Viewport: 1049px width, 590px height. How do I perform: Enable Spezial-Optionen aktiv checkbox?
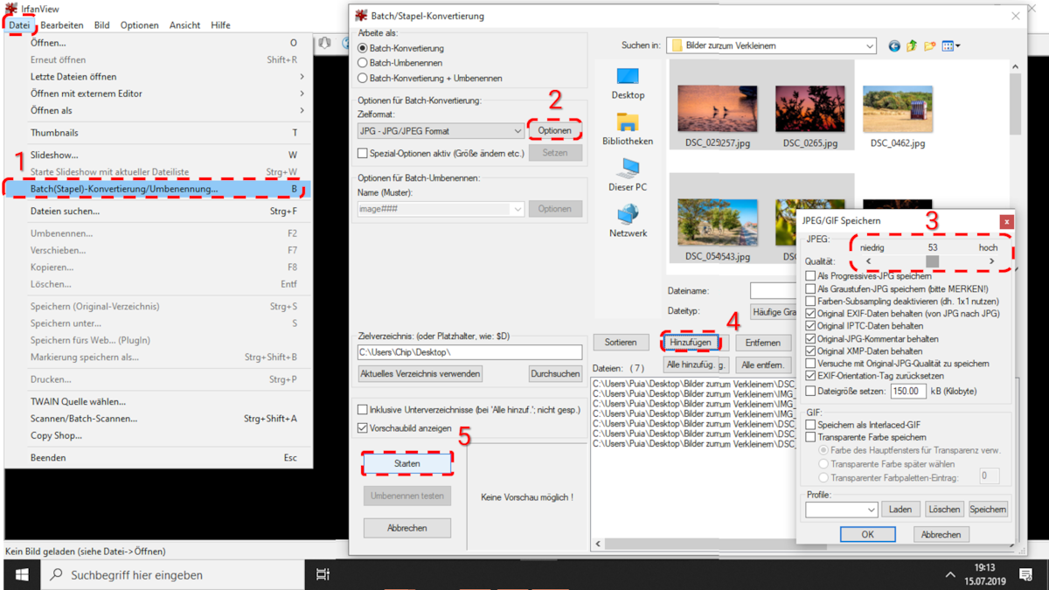point(363,153)
